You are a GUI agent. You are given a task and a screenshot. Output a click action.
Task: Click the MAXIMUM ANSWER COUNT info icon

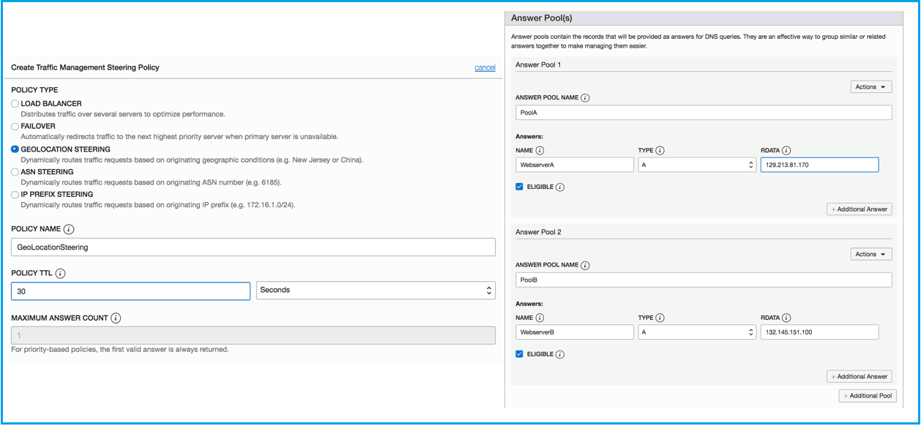coord(116,318)
